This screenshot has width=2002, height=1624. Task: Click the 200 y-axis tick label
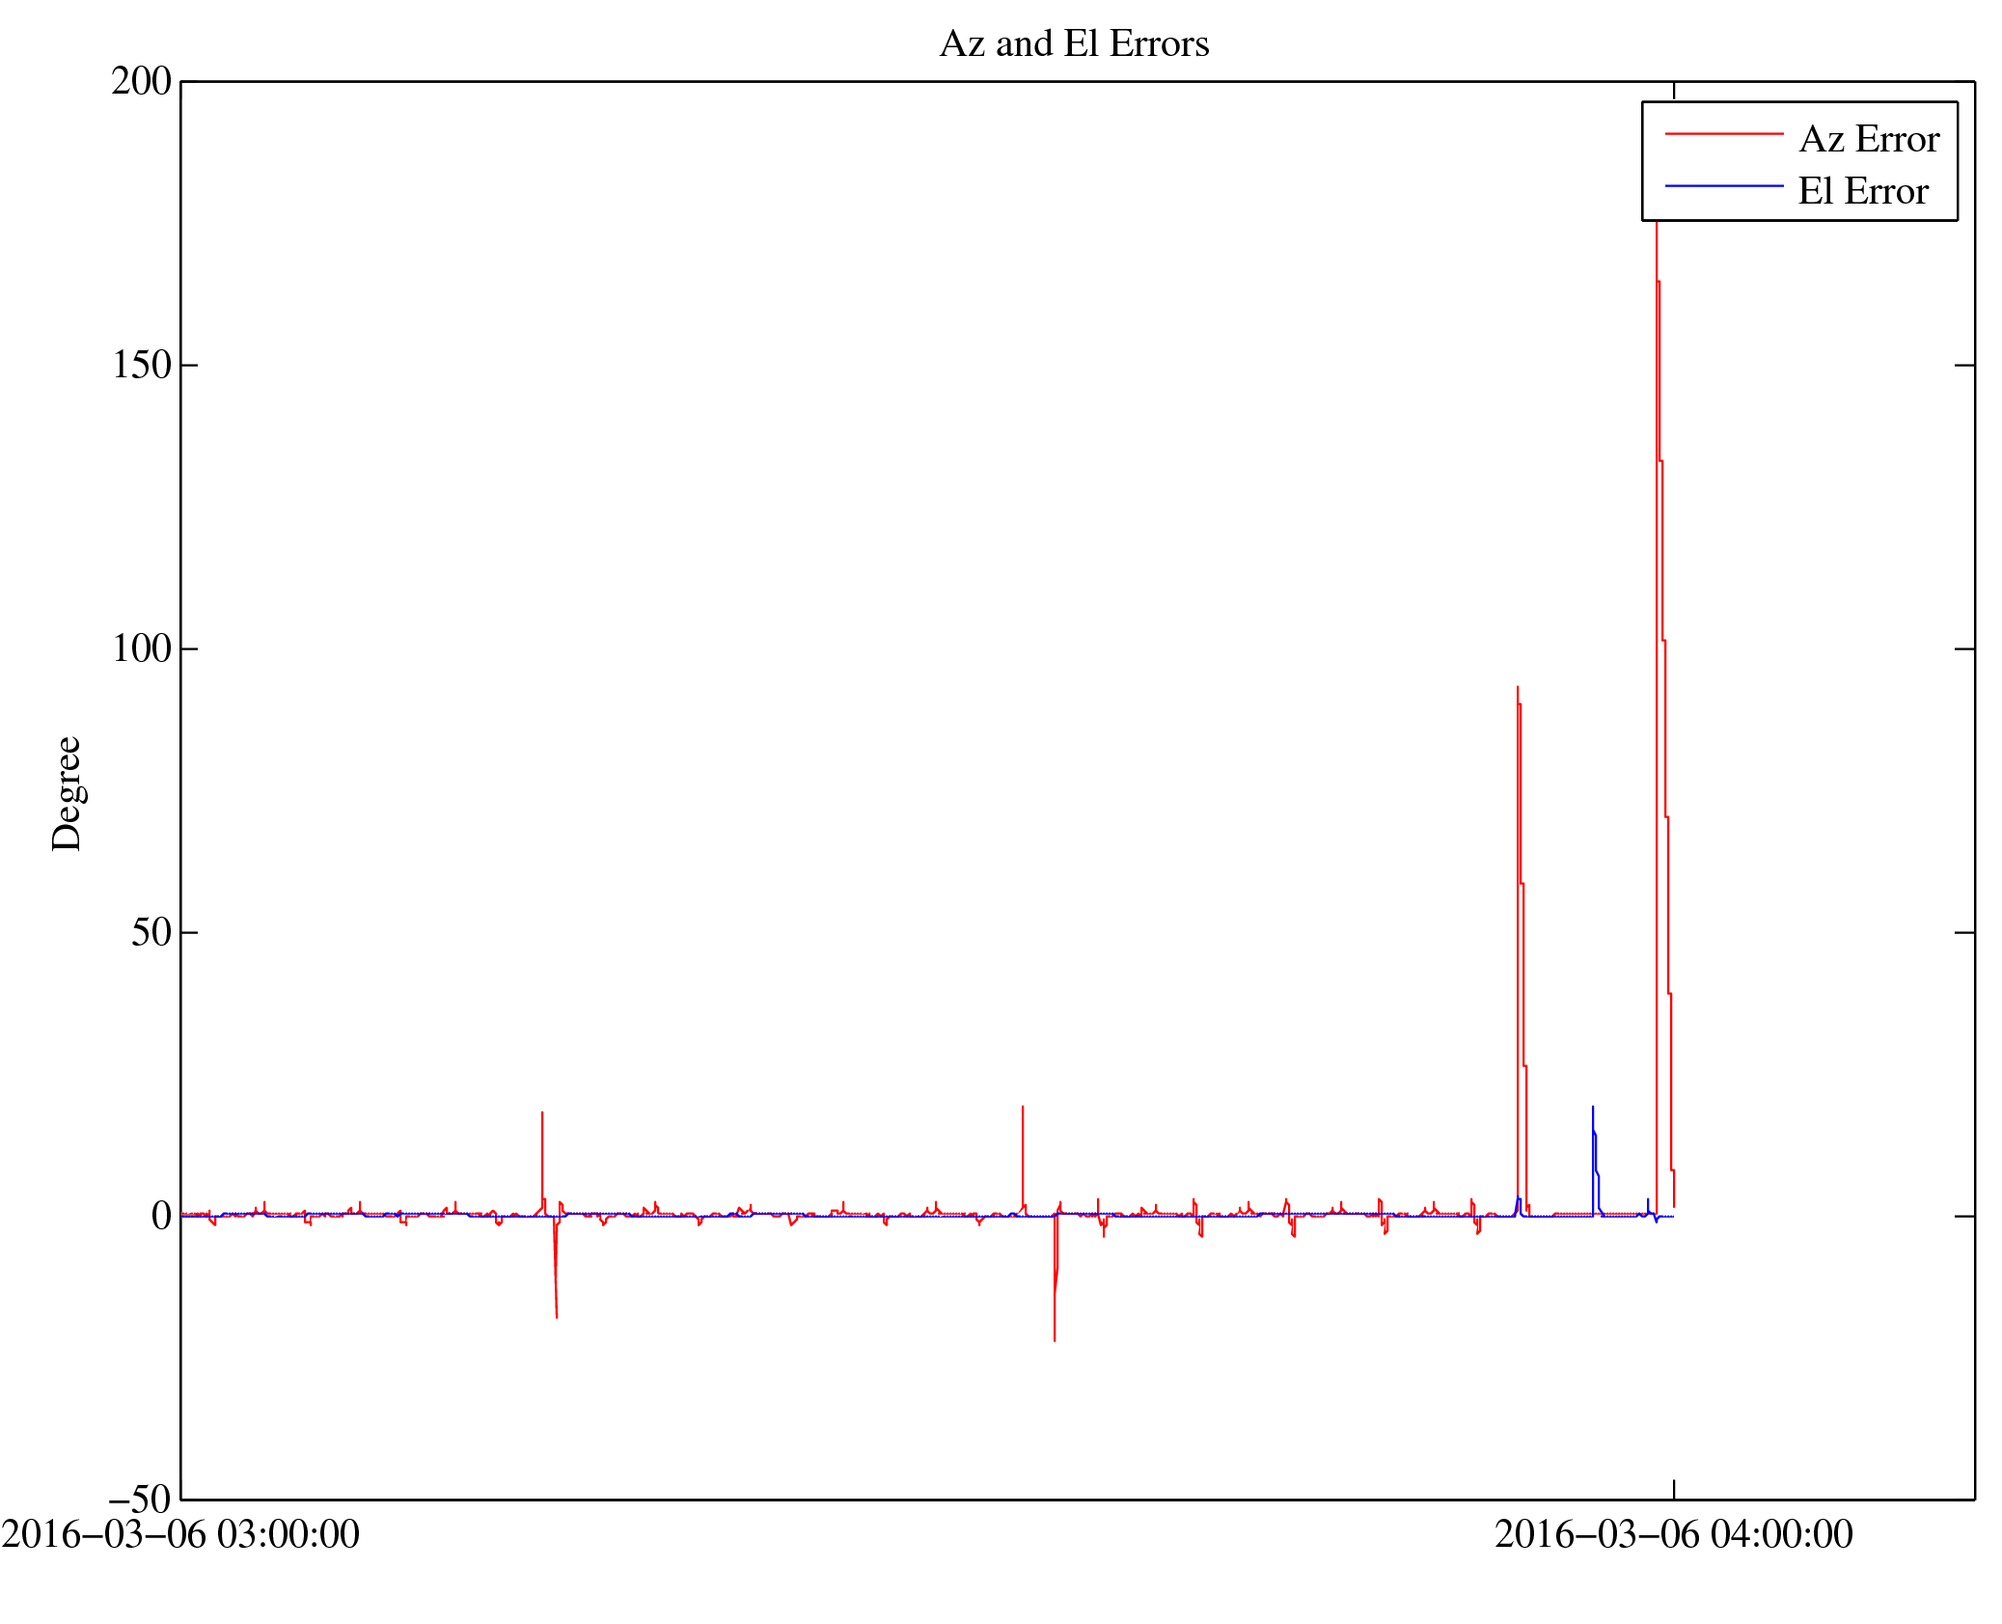point(141,82)
